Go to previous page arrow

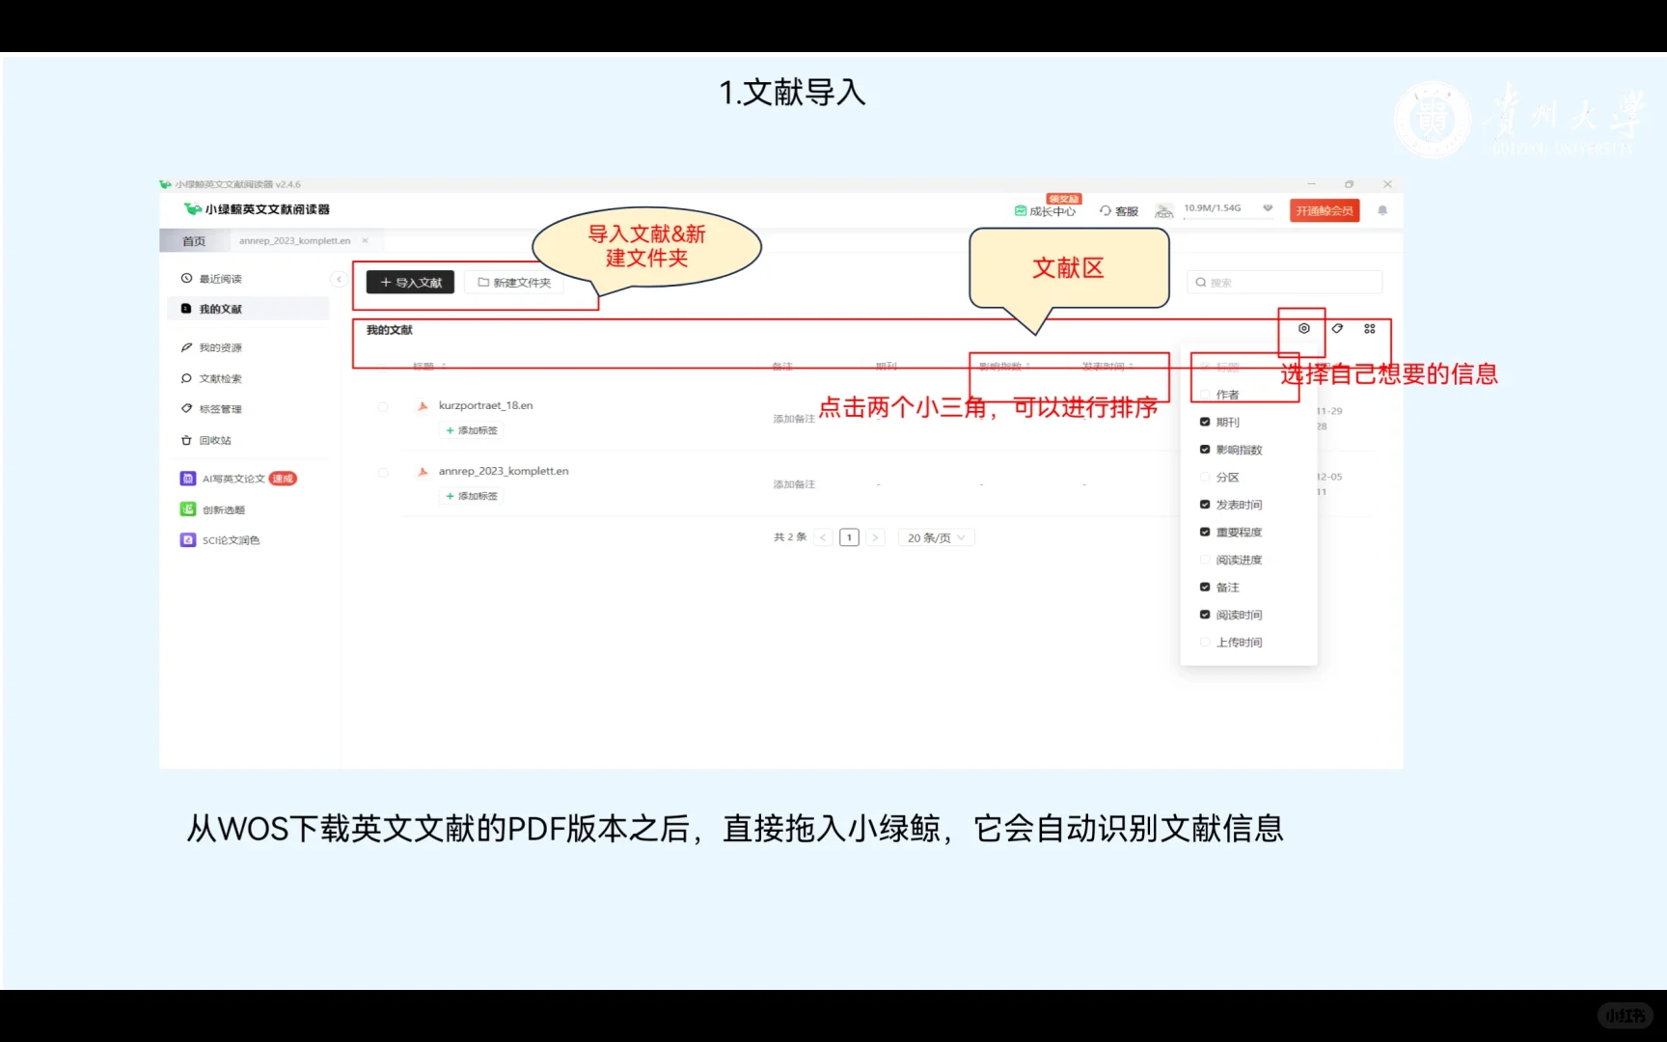click(x=823, y=537)
